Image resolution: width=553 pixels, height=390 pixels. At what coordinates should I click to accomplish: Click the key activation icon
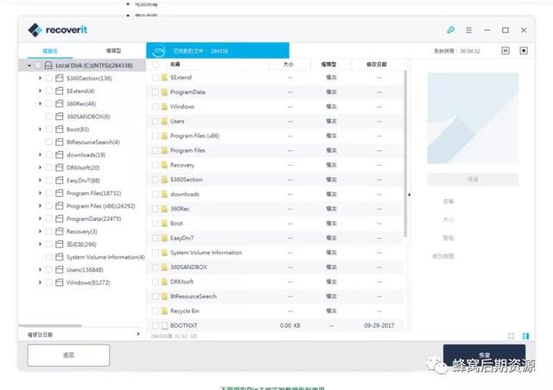click(450, 30)
